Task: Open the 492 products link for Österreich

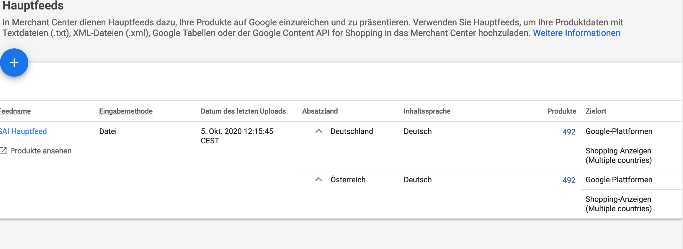Action: tap(569, 180)
